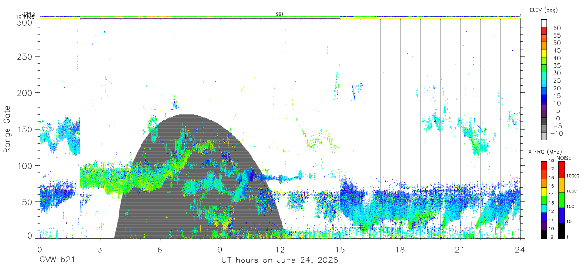Click the green 100–1000 NOISE colorbar segment
Screen dimensions: 585x270
(562, 200)
